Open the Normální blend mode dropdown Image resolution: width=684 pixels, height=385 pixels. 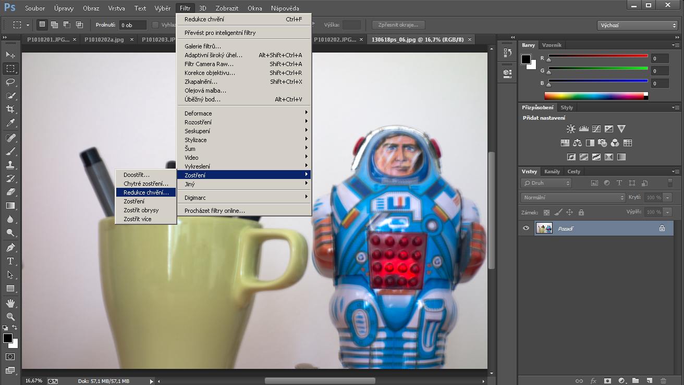pyautogui.click(x=572, y=198)
